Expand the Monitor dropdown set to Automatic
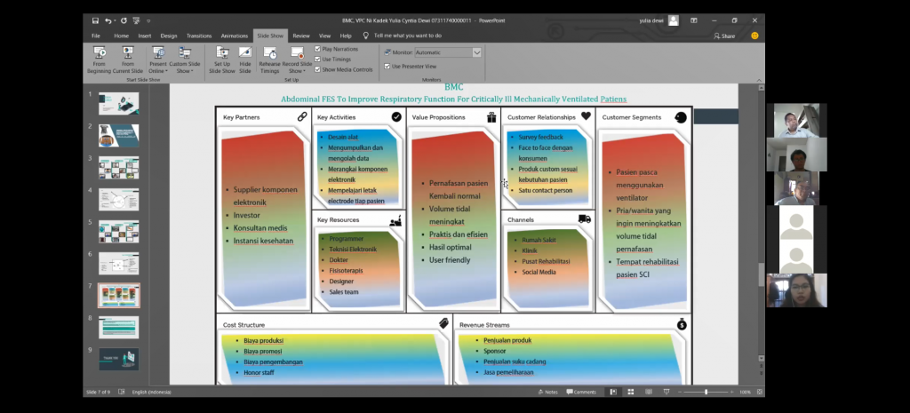 pos(476,52)
